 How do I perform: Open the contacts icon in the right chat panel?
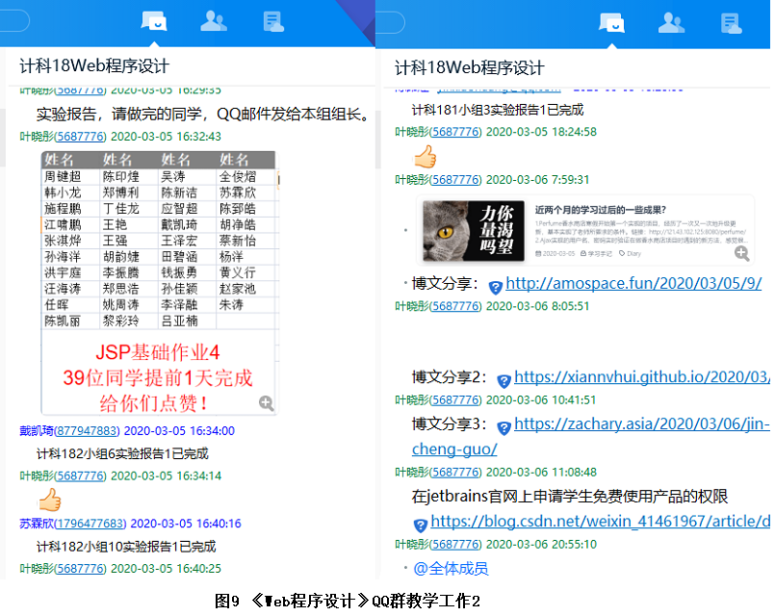pyautogui.click(x=671, y=21)
